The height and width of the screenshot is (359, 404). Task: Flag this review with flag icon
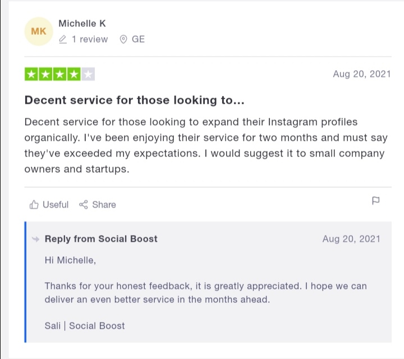coord(376,201)
